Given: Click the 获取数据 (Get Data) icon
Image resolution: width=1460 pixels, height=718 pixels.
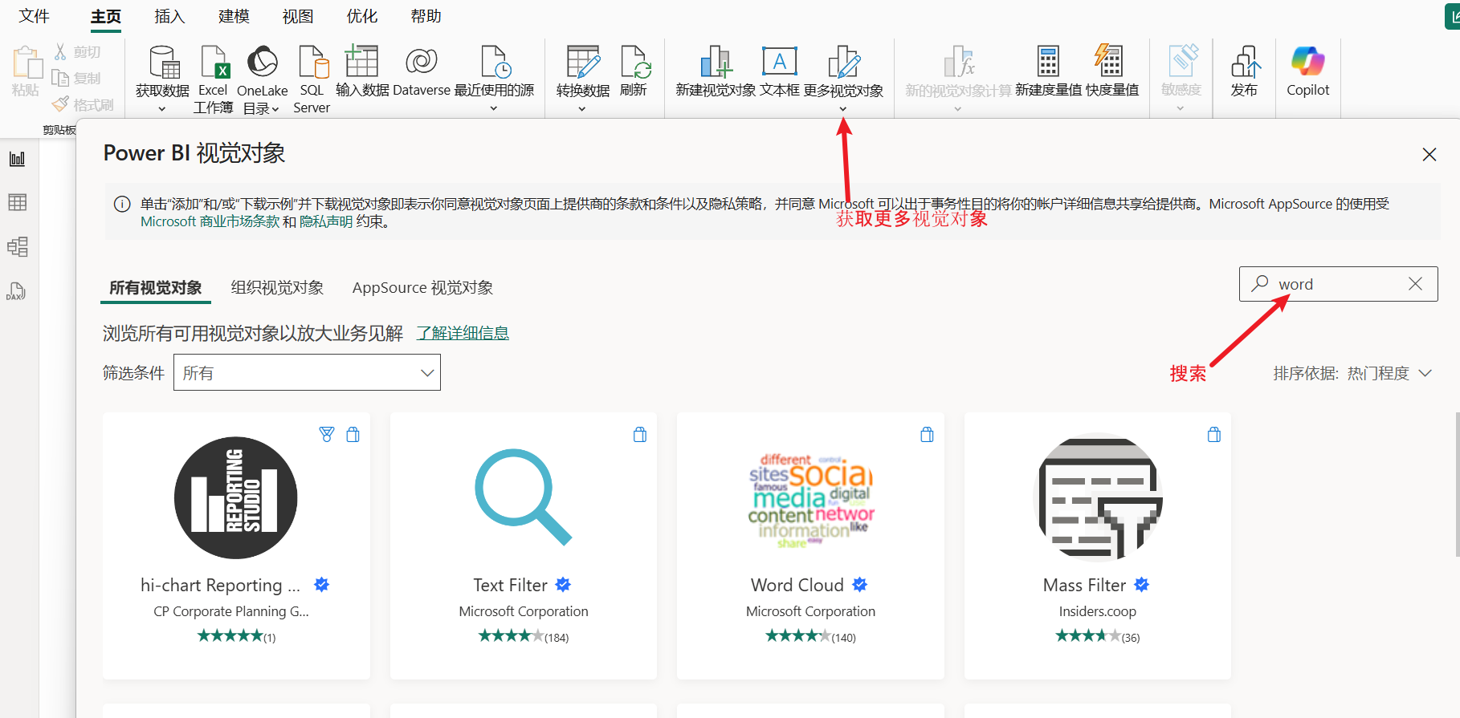Looking at the screenshot, I should [164, 62].
